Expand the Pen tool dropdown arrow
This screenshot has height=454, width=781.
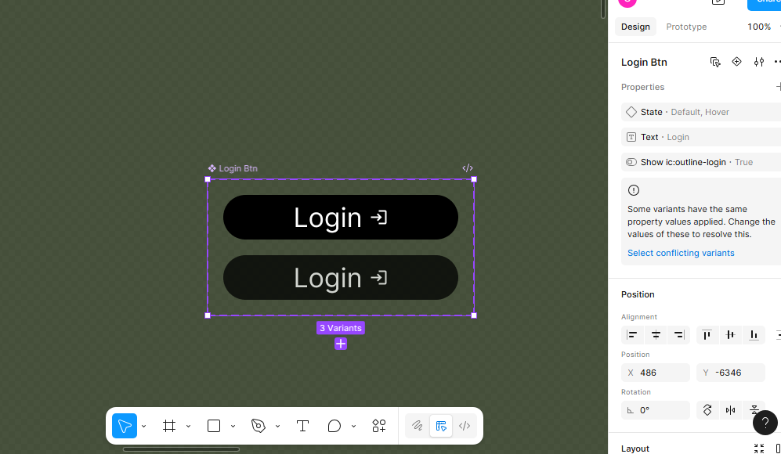coord(277,427)
